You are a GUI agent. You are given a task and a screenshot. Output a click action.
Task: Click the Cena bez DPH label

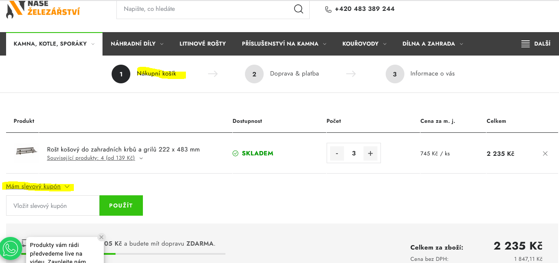(429, 259)
